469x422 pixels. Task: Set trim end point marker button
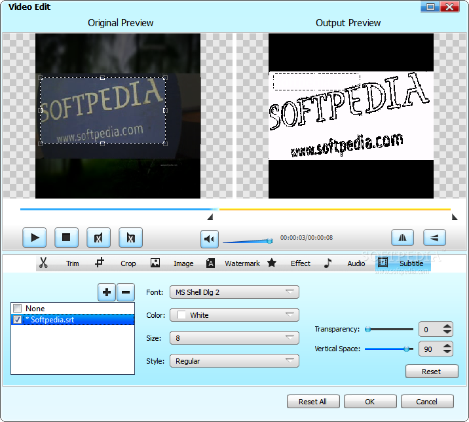(x=130, y=238)
